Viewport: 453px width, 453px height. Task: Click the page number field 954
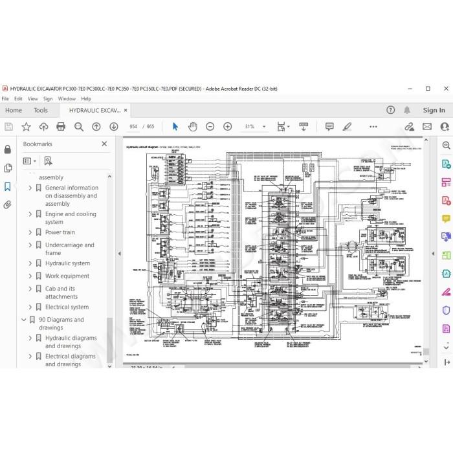(133, 127)
